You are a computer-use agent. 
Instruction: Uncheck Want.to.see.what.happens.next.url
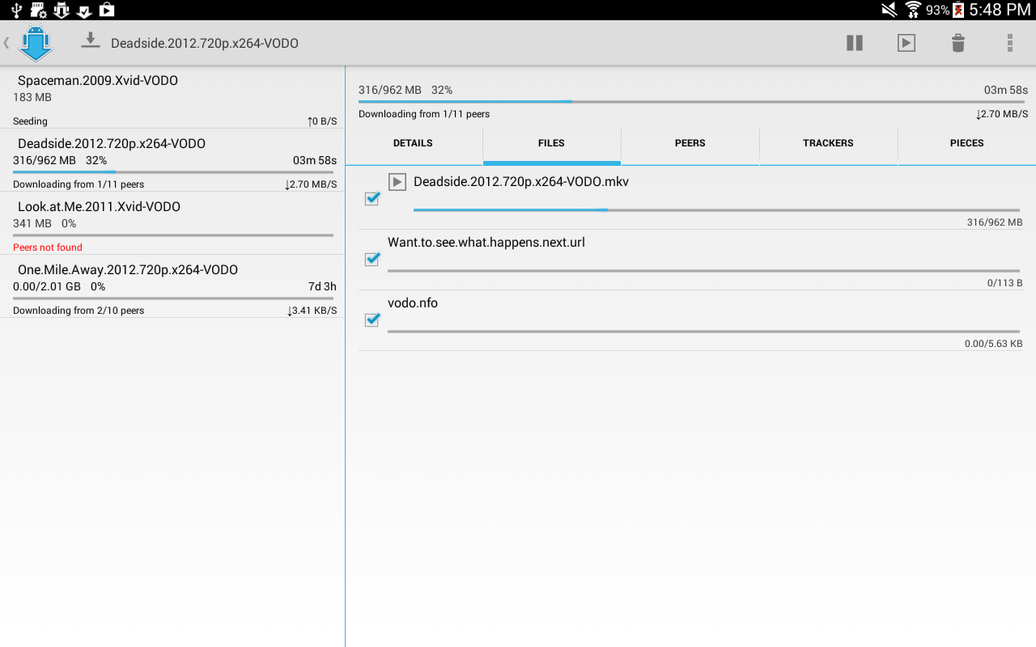point(372,259)
